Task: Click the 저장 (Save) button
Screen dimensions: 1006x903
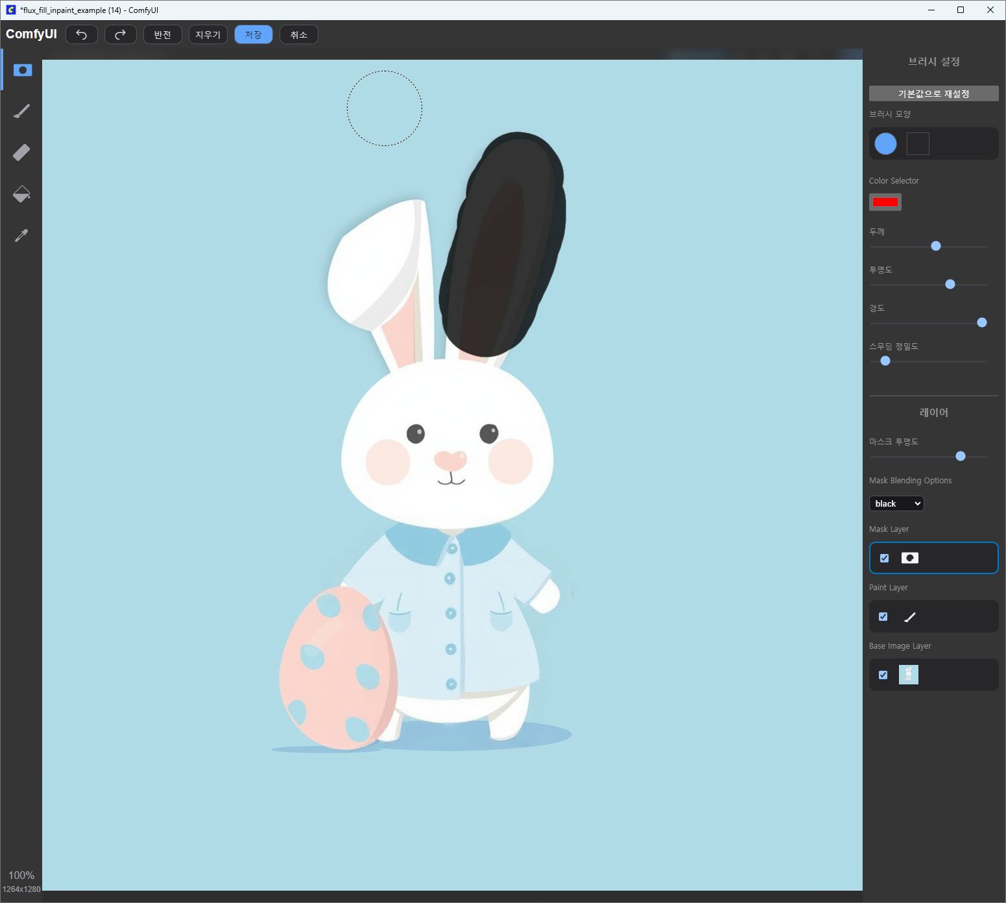Action: [254, 34]
